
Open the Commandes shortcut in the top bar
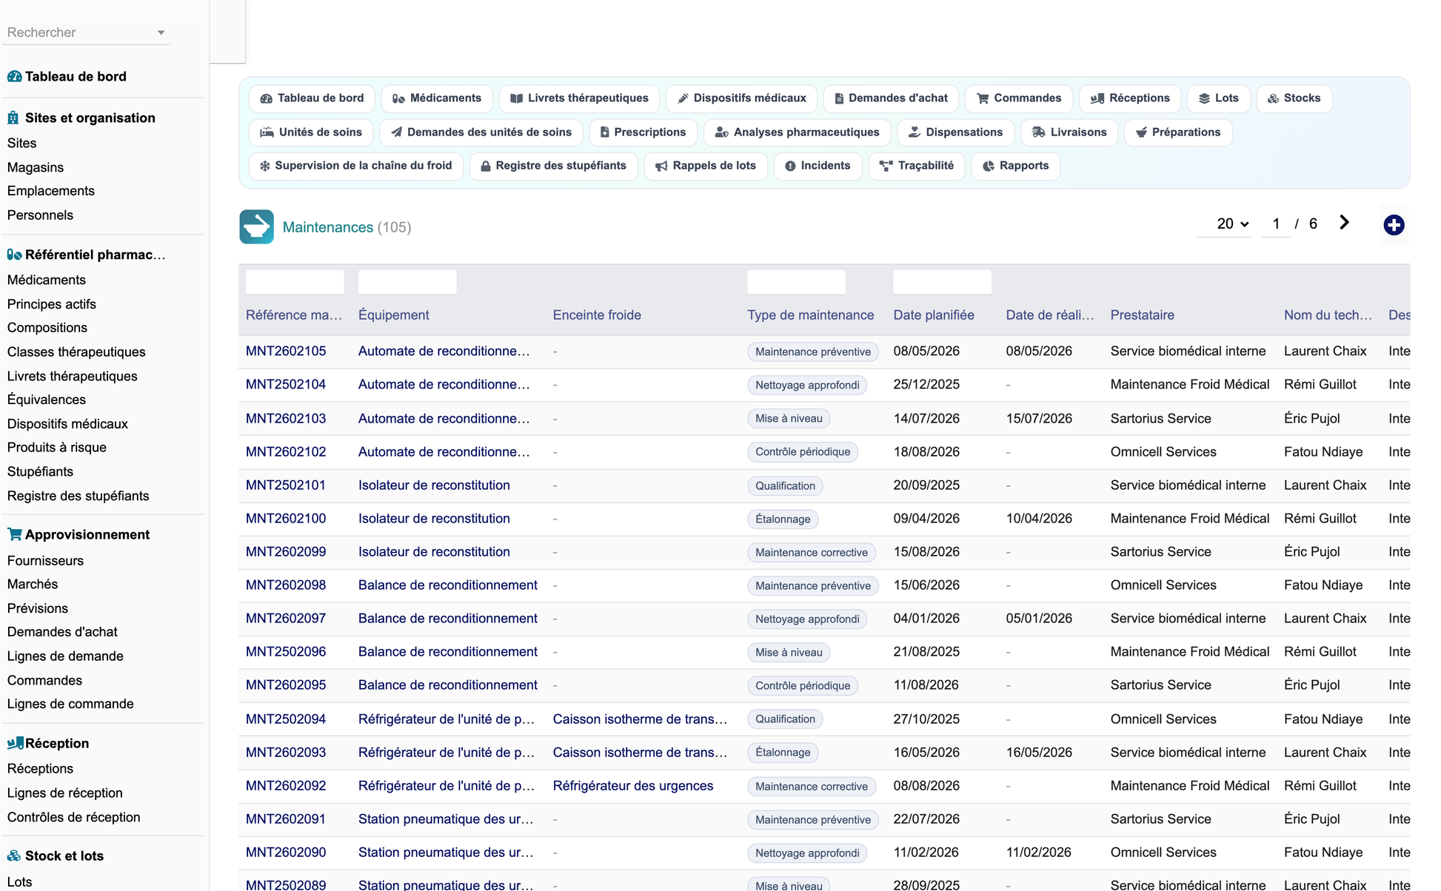(x=1019, y=98)
